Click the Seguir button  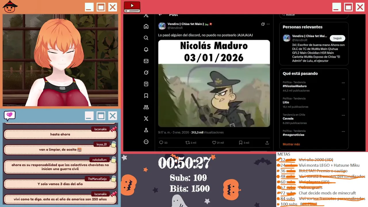point(338,38)
